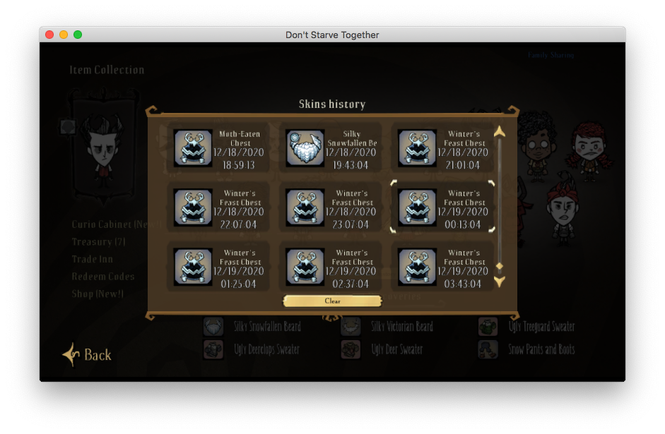Click the curly-haired character with glasses
This screenshot has width=665, height=434.
click(538, 147)
